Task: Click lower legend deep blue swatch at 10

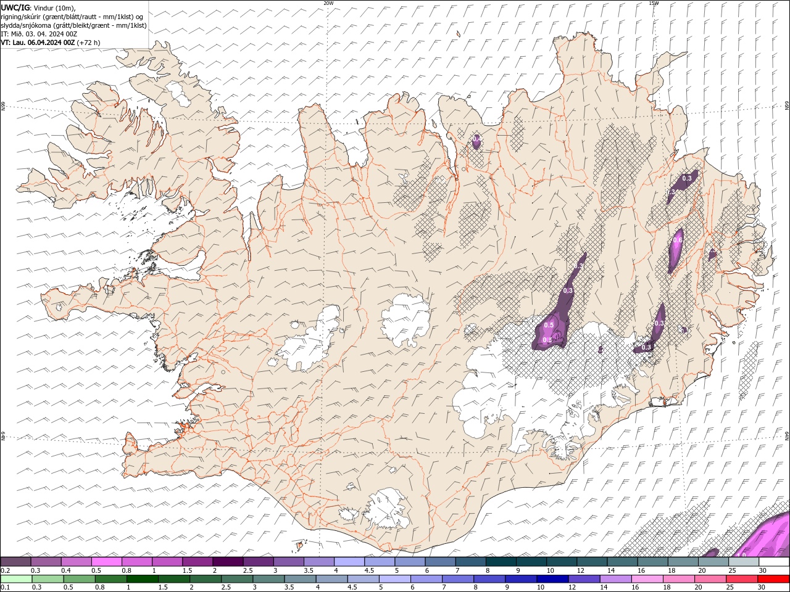Action: [552, 579]
